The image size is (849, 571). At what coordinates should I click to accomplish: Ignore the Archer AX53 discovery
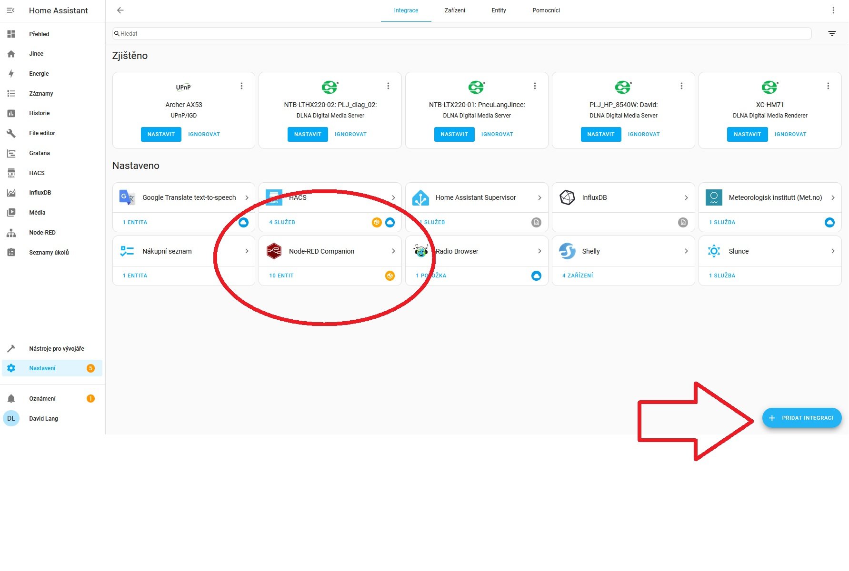point(204,135)
